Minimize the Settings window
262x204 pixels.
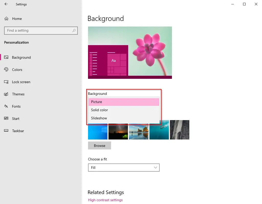point(233,4)
